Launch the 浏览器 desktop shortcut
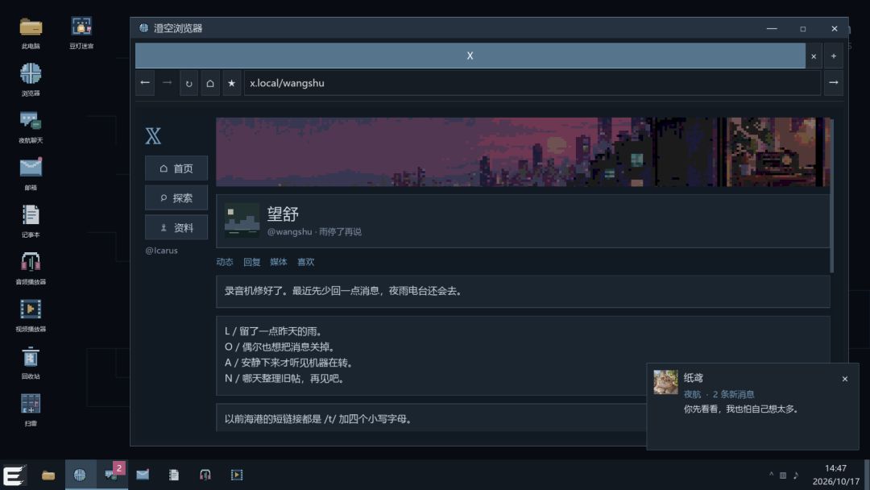 coord(31,80)
